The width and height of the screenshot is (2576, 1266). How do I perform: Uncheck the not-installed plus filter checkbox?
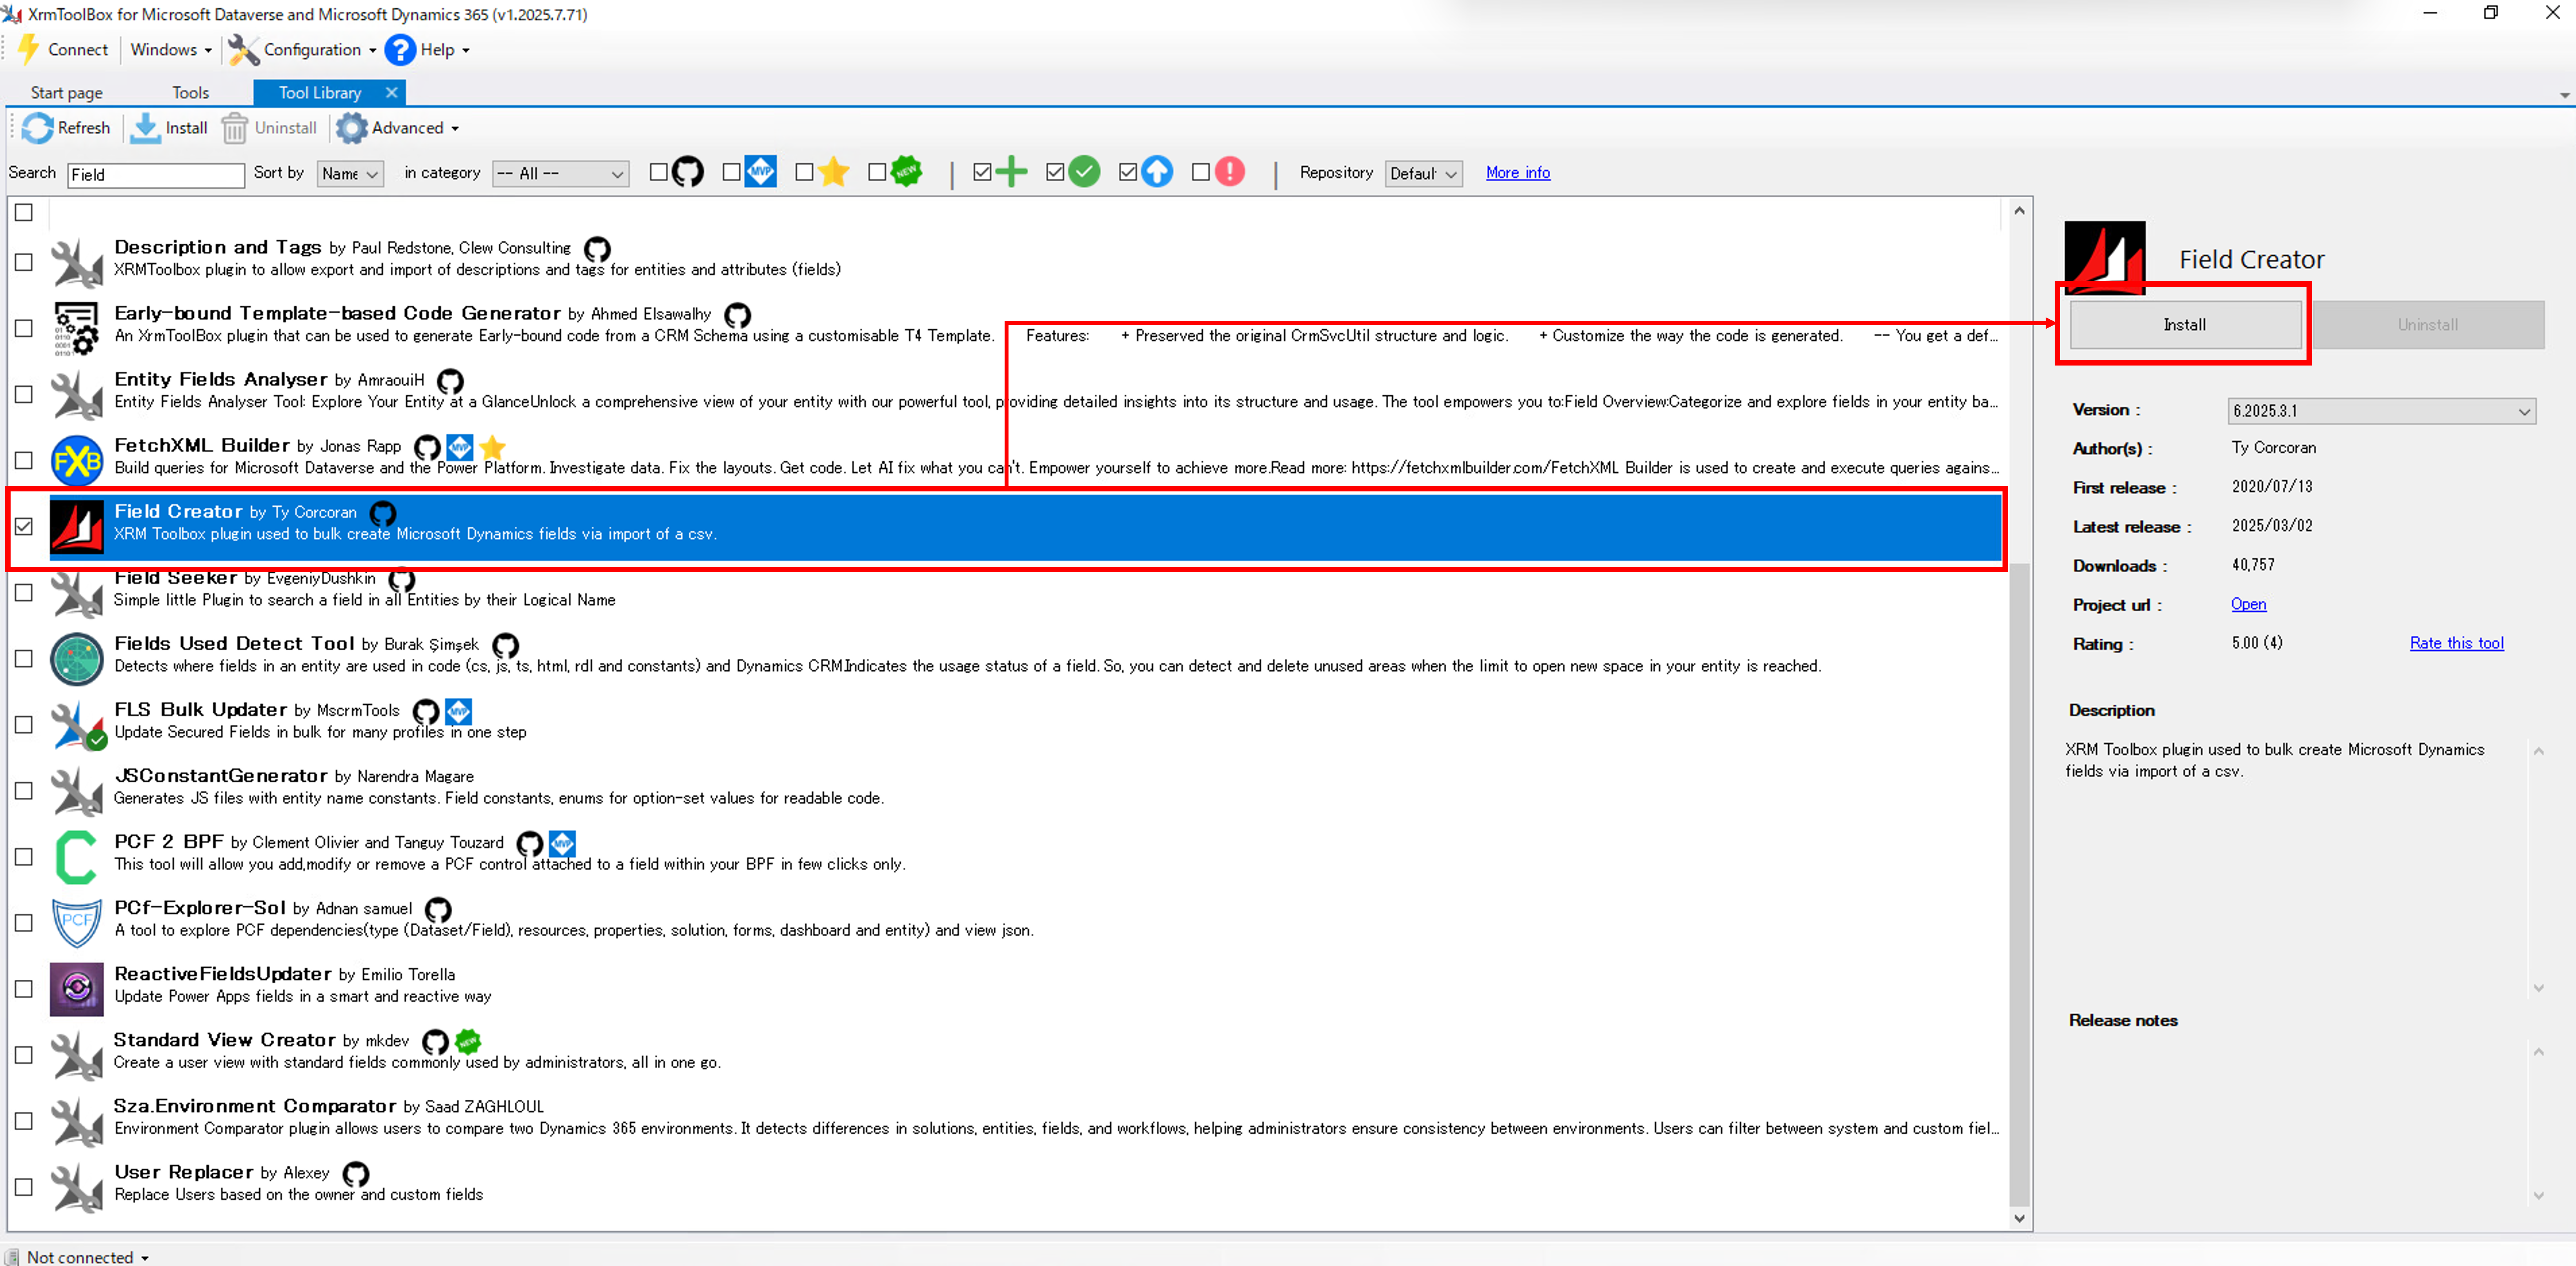click(x=982, y=172)
